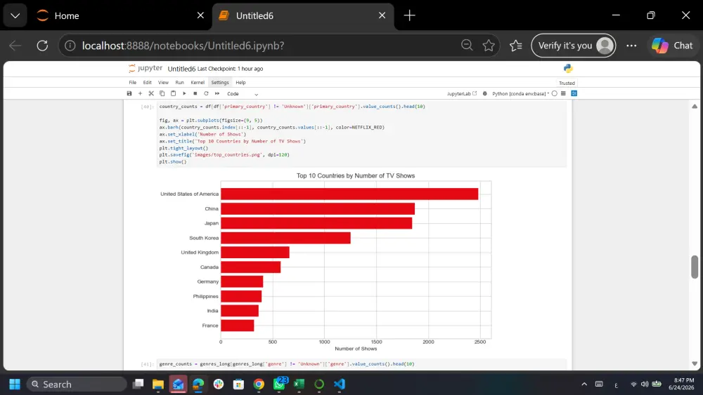Save the notebook with the floppy disk icon

click(x=129, y=93)
